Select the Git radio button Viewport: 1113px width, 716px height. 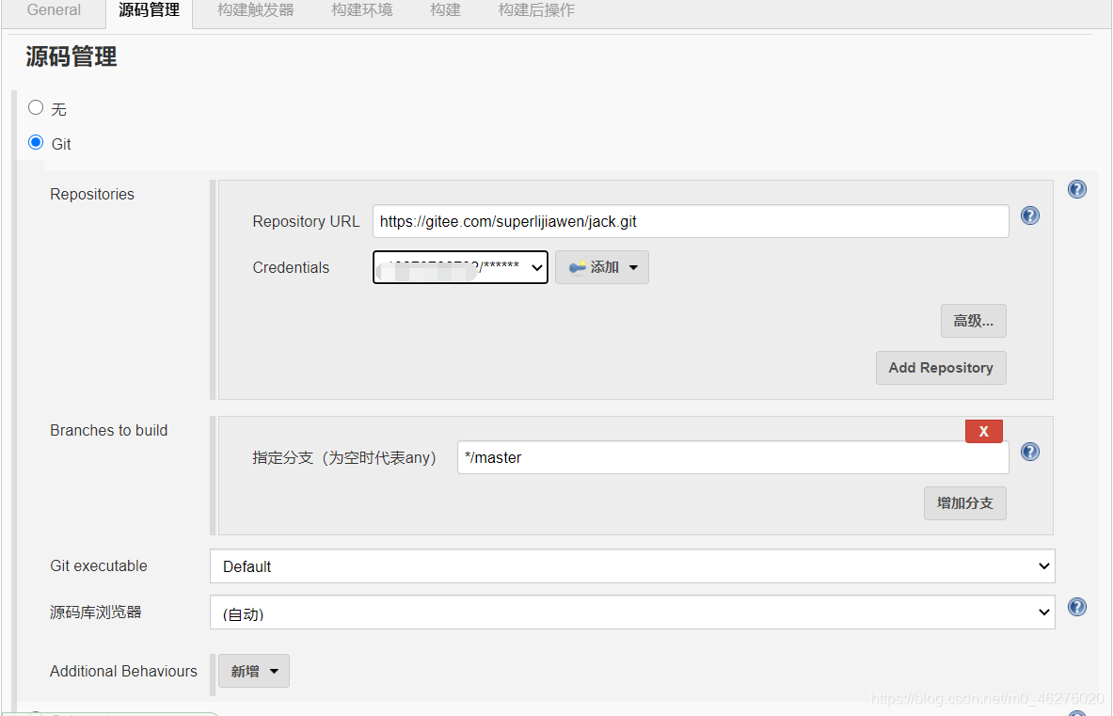[x=36, y=142]
